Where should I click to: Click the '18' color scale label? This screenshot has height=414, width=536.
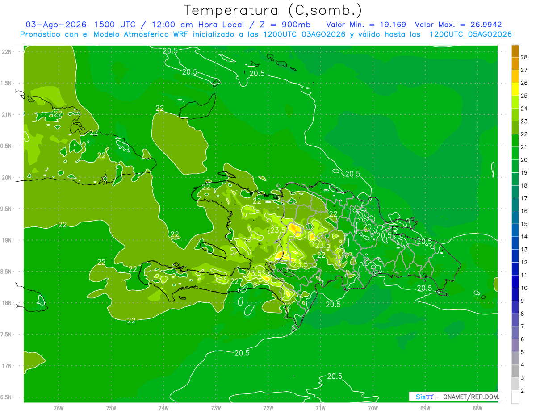coord(524,185)
